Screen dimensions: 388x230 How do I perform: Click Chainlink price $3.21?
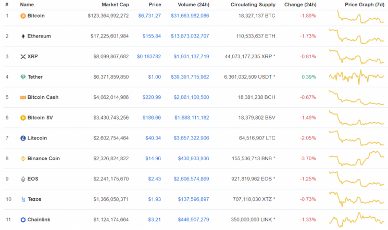point(154,220)
